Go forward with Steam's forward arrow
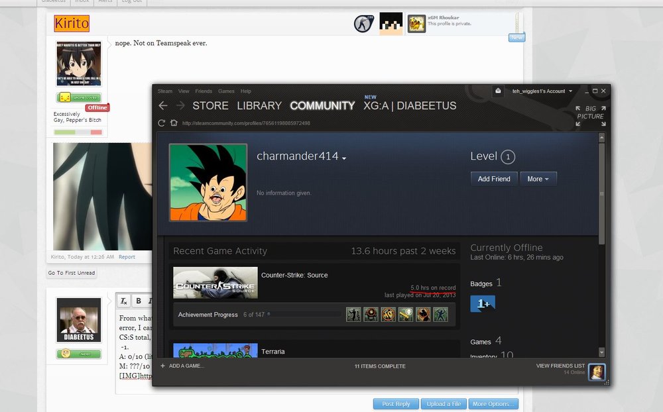The width and height of the screenshot is (663, 412). point(180,105)
